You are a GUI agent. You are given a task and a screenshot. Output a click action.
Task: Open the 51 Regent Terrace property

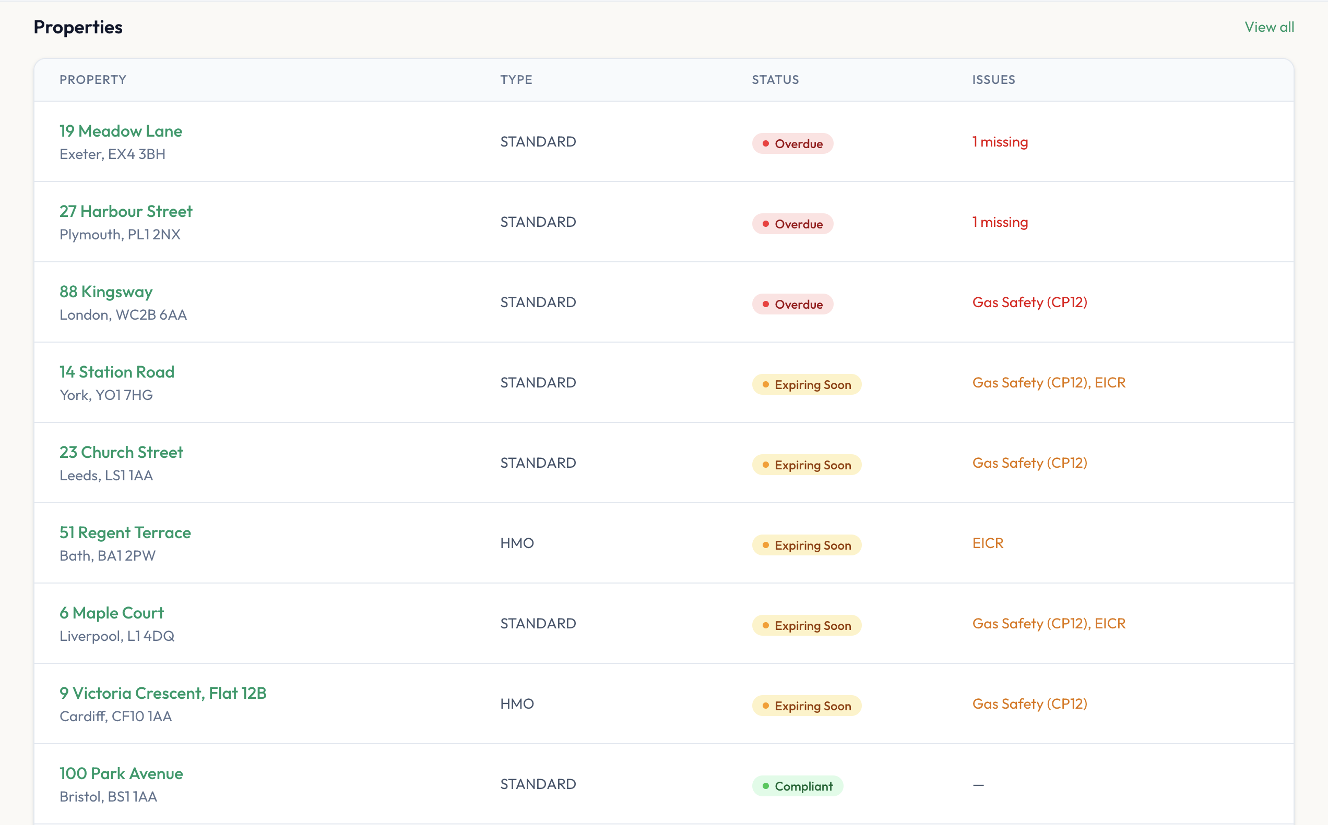(125, 532)
